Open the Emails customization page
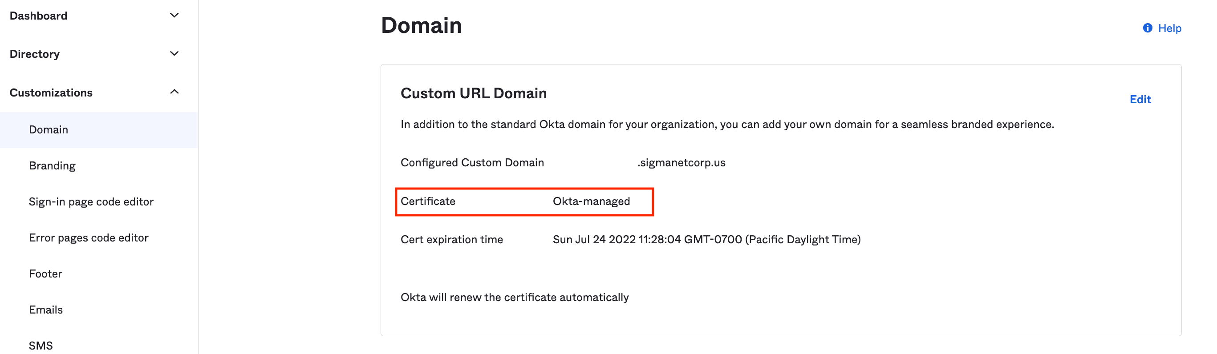The image size is (1217, 354). pos(46,310)
